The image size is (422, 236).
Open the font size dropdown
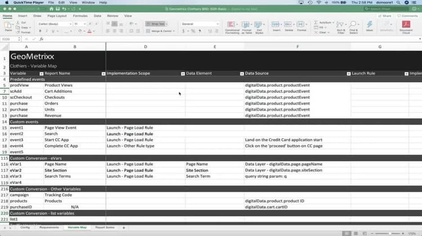point(84,24)
